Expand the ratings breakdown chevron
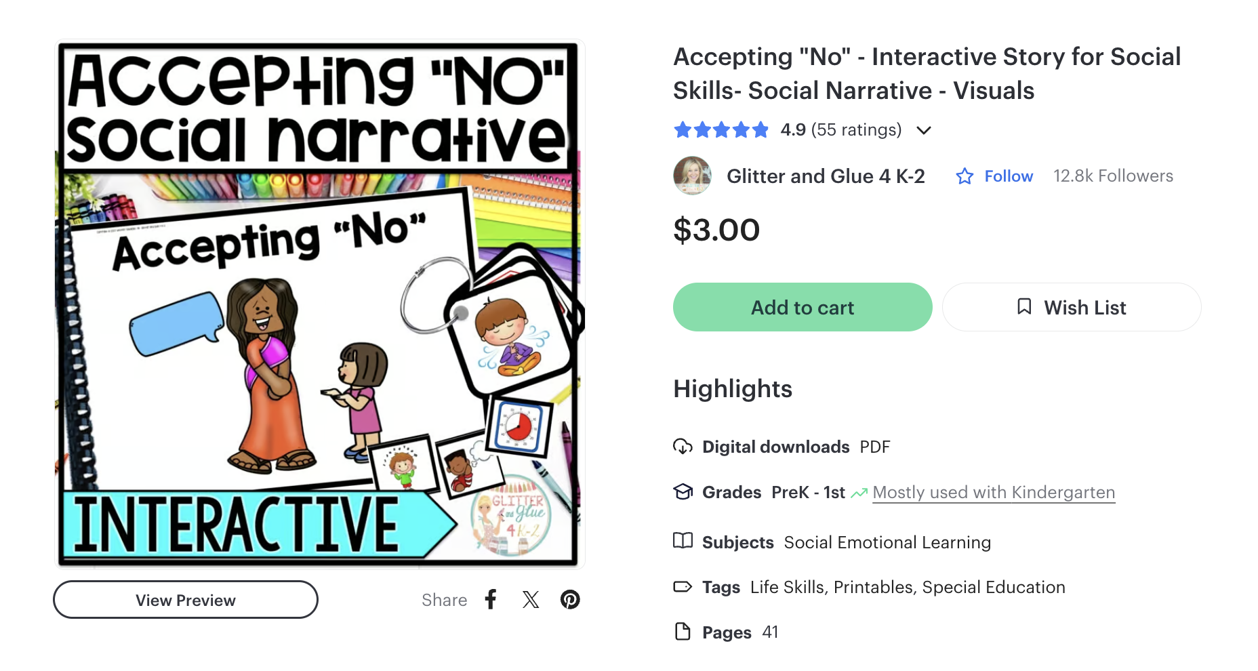This screenshot has width=1258, height=671. point(925,130)
